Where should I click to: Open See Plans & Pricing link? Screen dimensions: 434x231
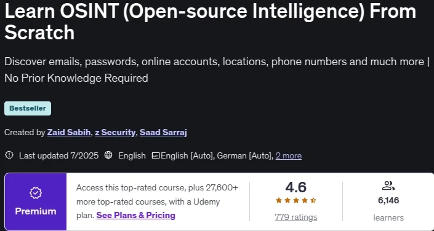click(x=135, y=215)
